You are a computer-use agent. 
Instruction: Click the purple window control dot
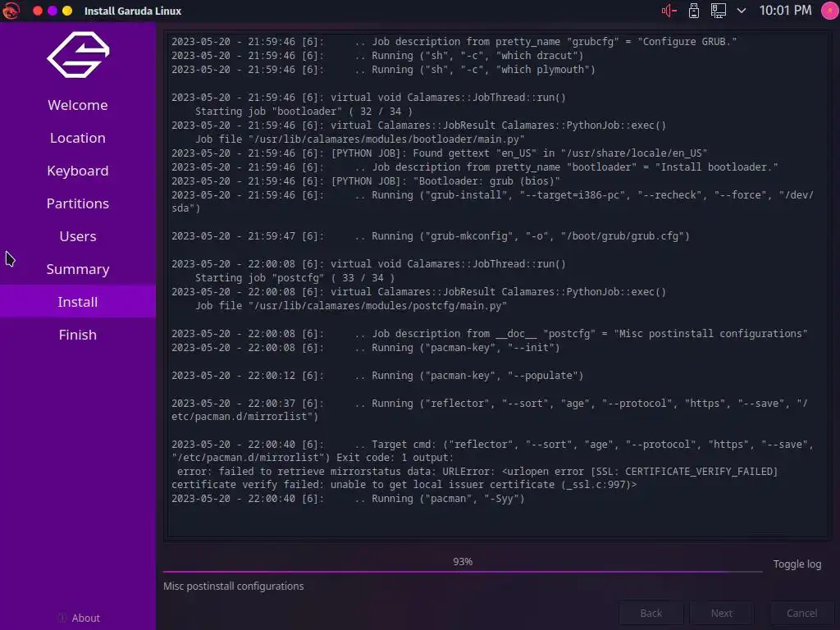tap(52, 11)
